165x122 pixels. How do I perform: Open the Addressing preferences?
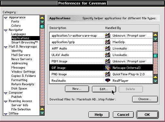[x=20, y=63]
